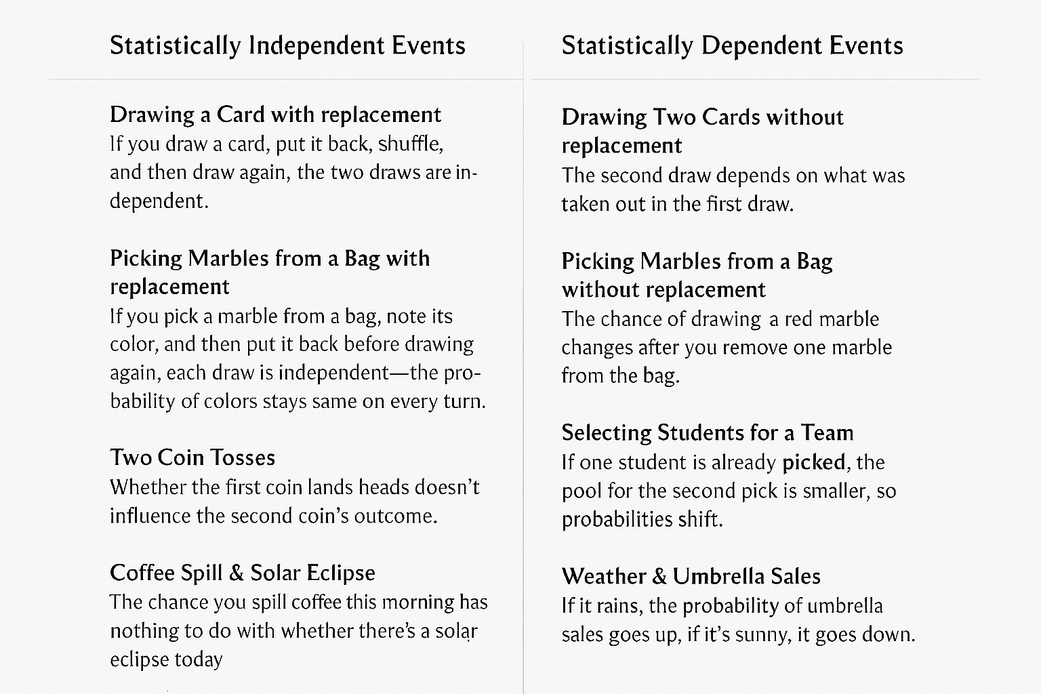Select the Two Coin Tosses heading
This screenshot has width=1041, height=694.
pos(192,457)
